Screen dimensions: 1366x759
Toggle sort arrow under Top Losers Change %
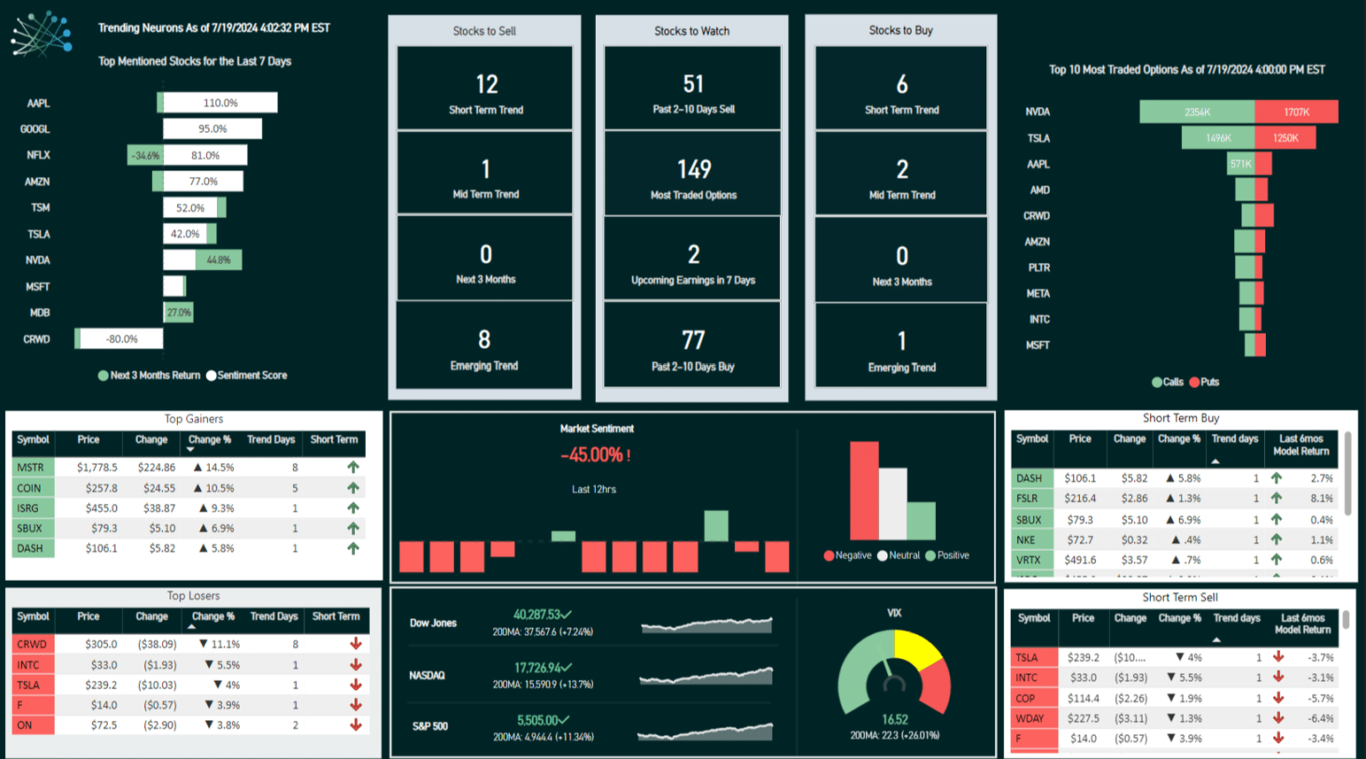tap(192, 627)
